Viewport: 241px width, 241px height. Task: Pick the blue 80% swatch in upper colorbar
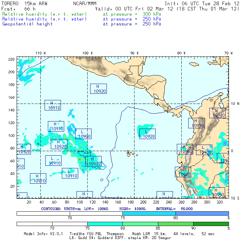202,213
